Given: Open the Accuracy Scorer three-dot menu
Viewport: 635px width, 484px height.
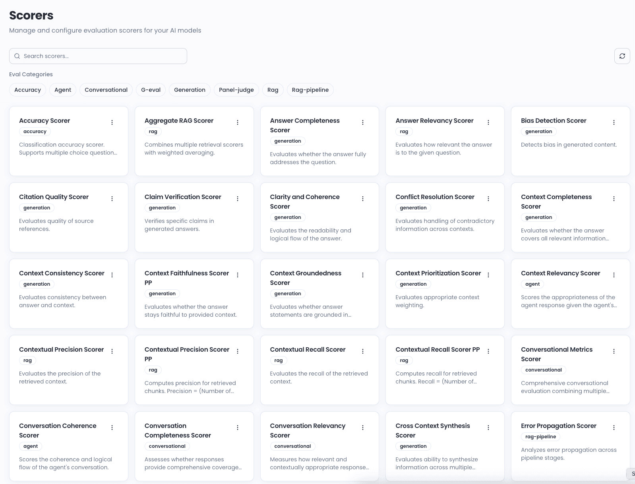Looking at the screenshot, I should (112, 122).
